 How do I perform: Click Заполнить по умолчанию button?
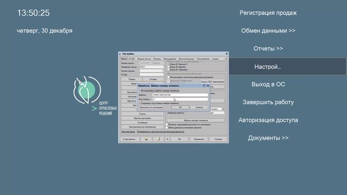(151, 107)
